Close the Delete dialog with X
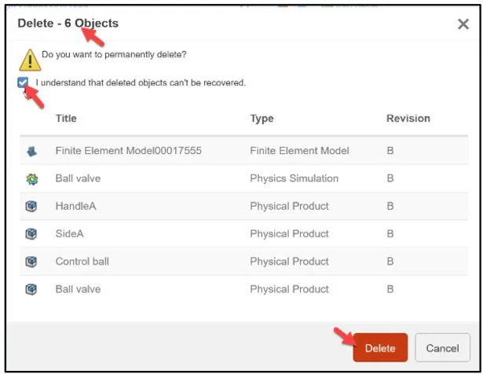 point(463,24)
